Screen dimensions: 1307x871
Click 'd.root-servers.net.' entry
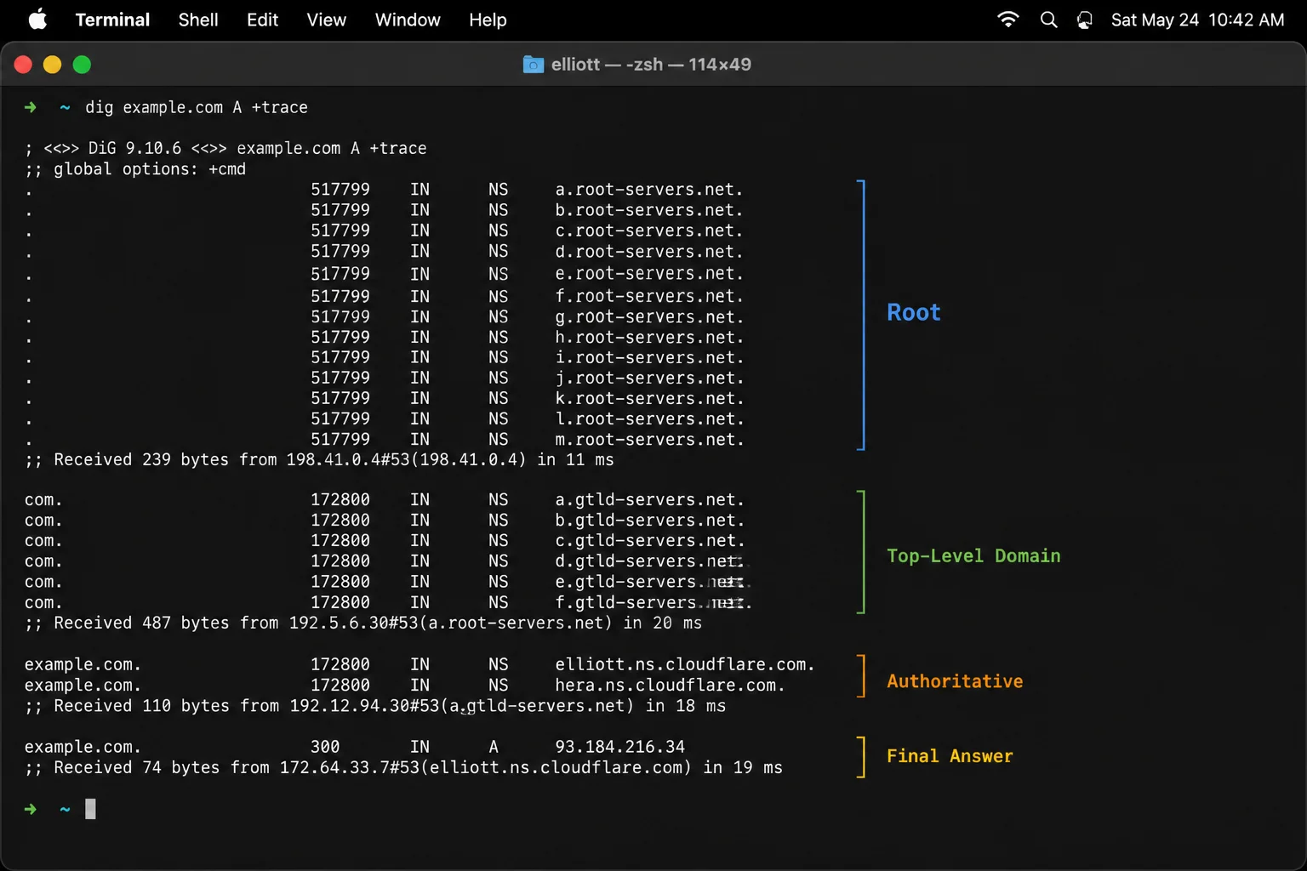[x=649, y=251]
